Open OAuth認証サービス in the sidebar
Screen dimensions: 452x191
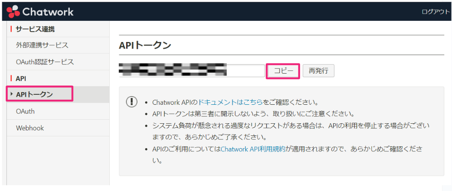45,61
